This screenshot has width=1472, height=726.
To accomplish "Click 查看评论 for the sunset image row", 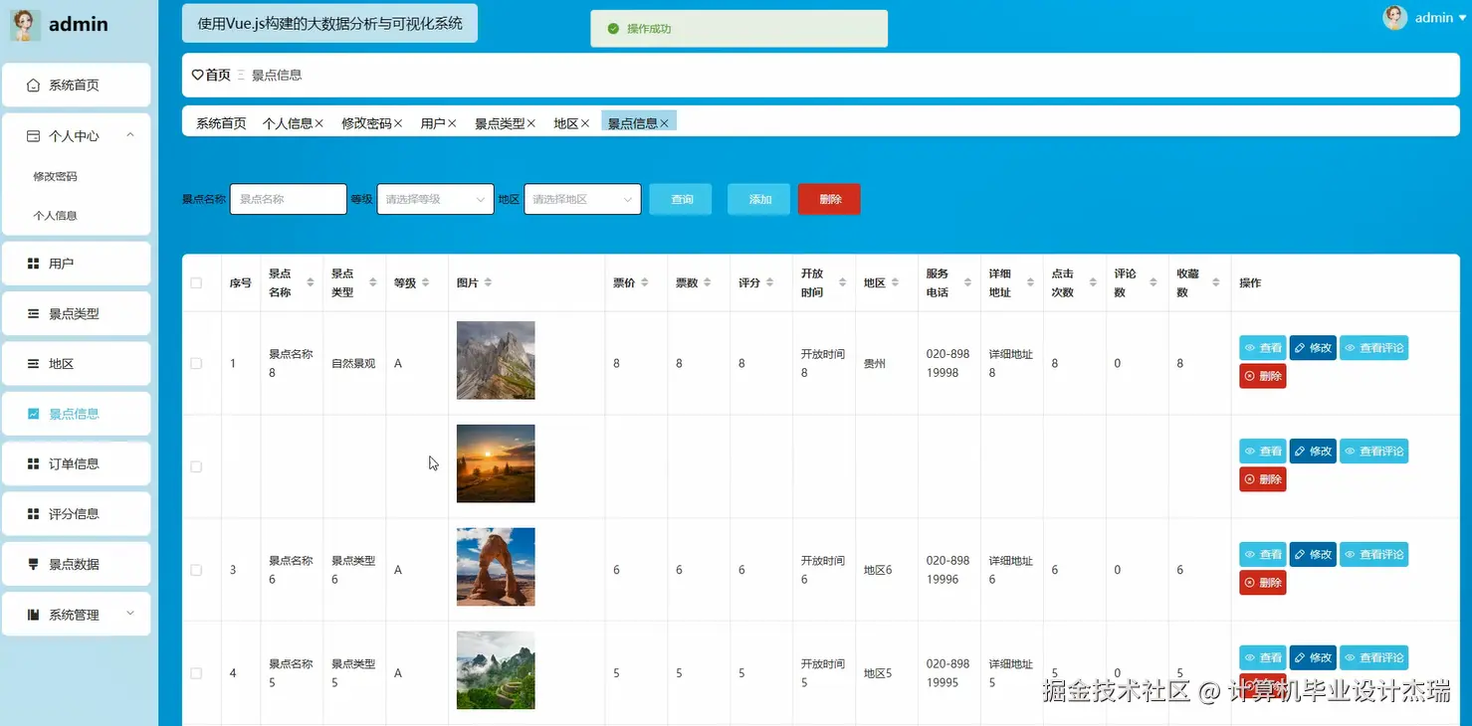I will click(x=1373, y=452).
